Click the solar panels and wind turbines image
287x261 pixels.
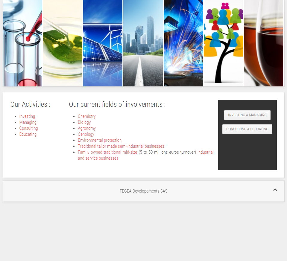(103, 43)
